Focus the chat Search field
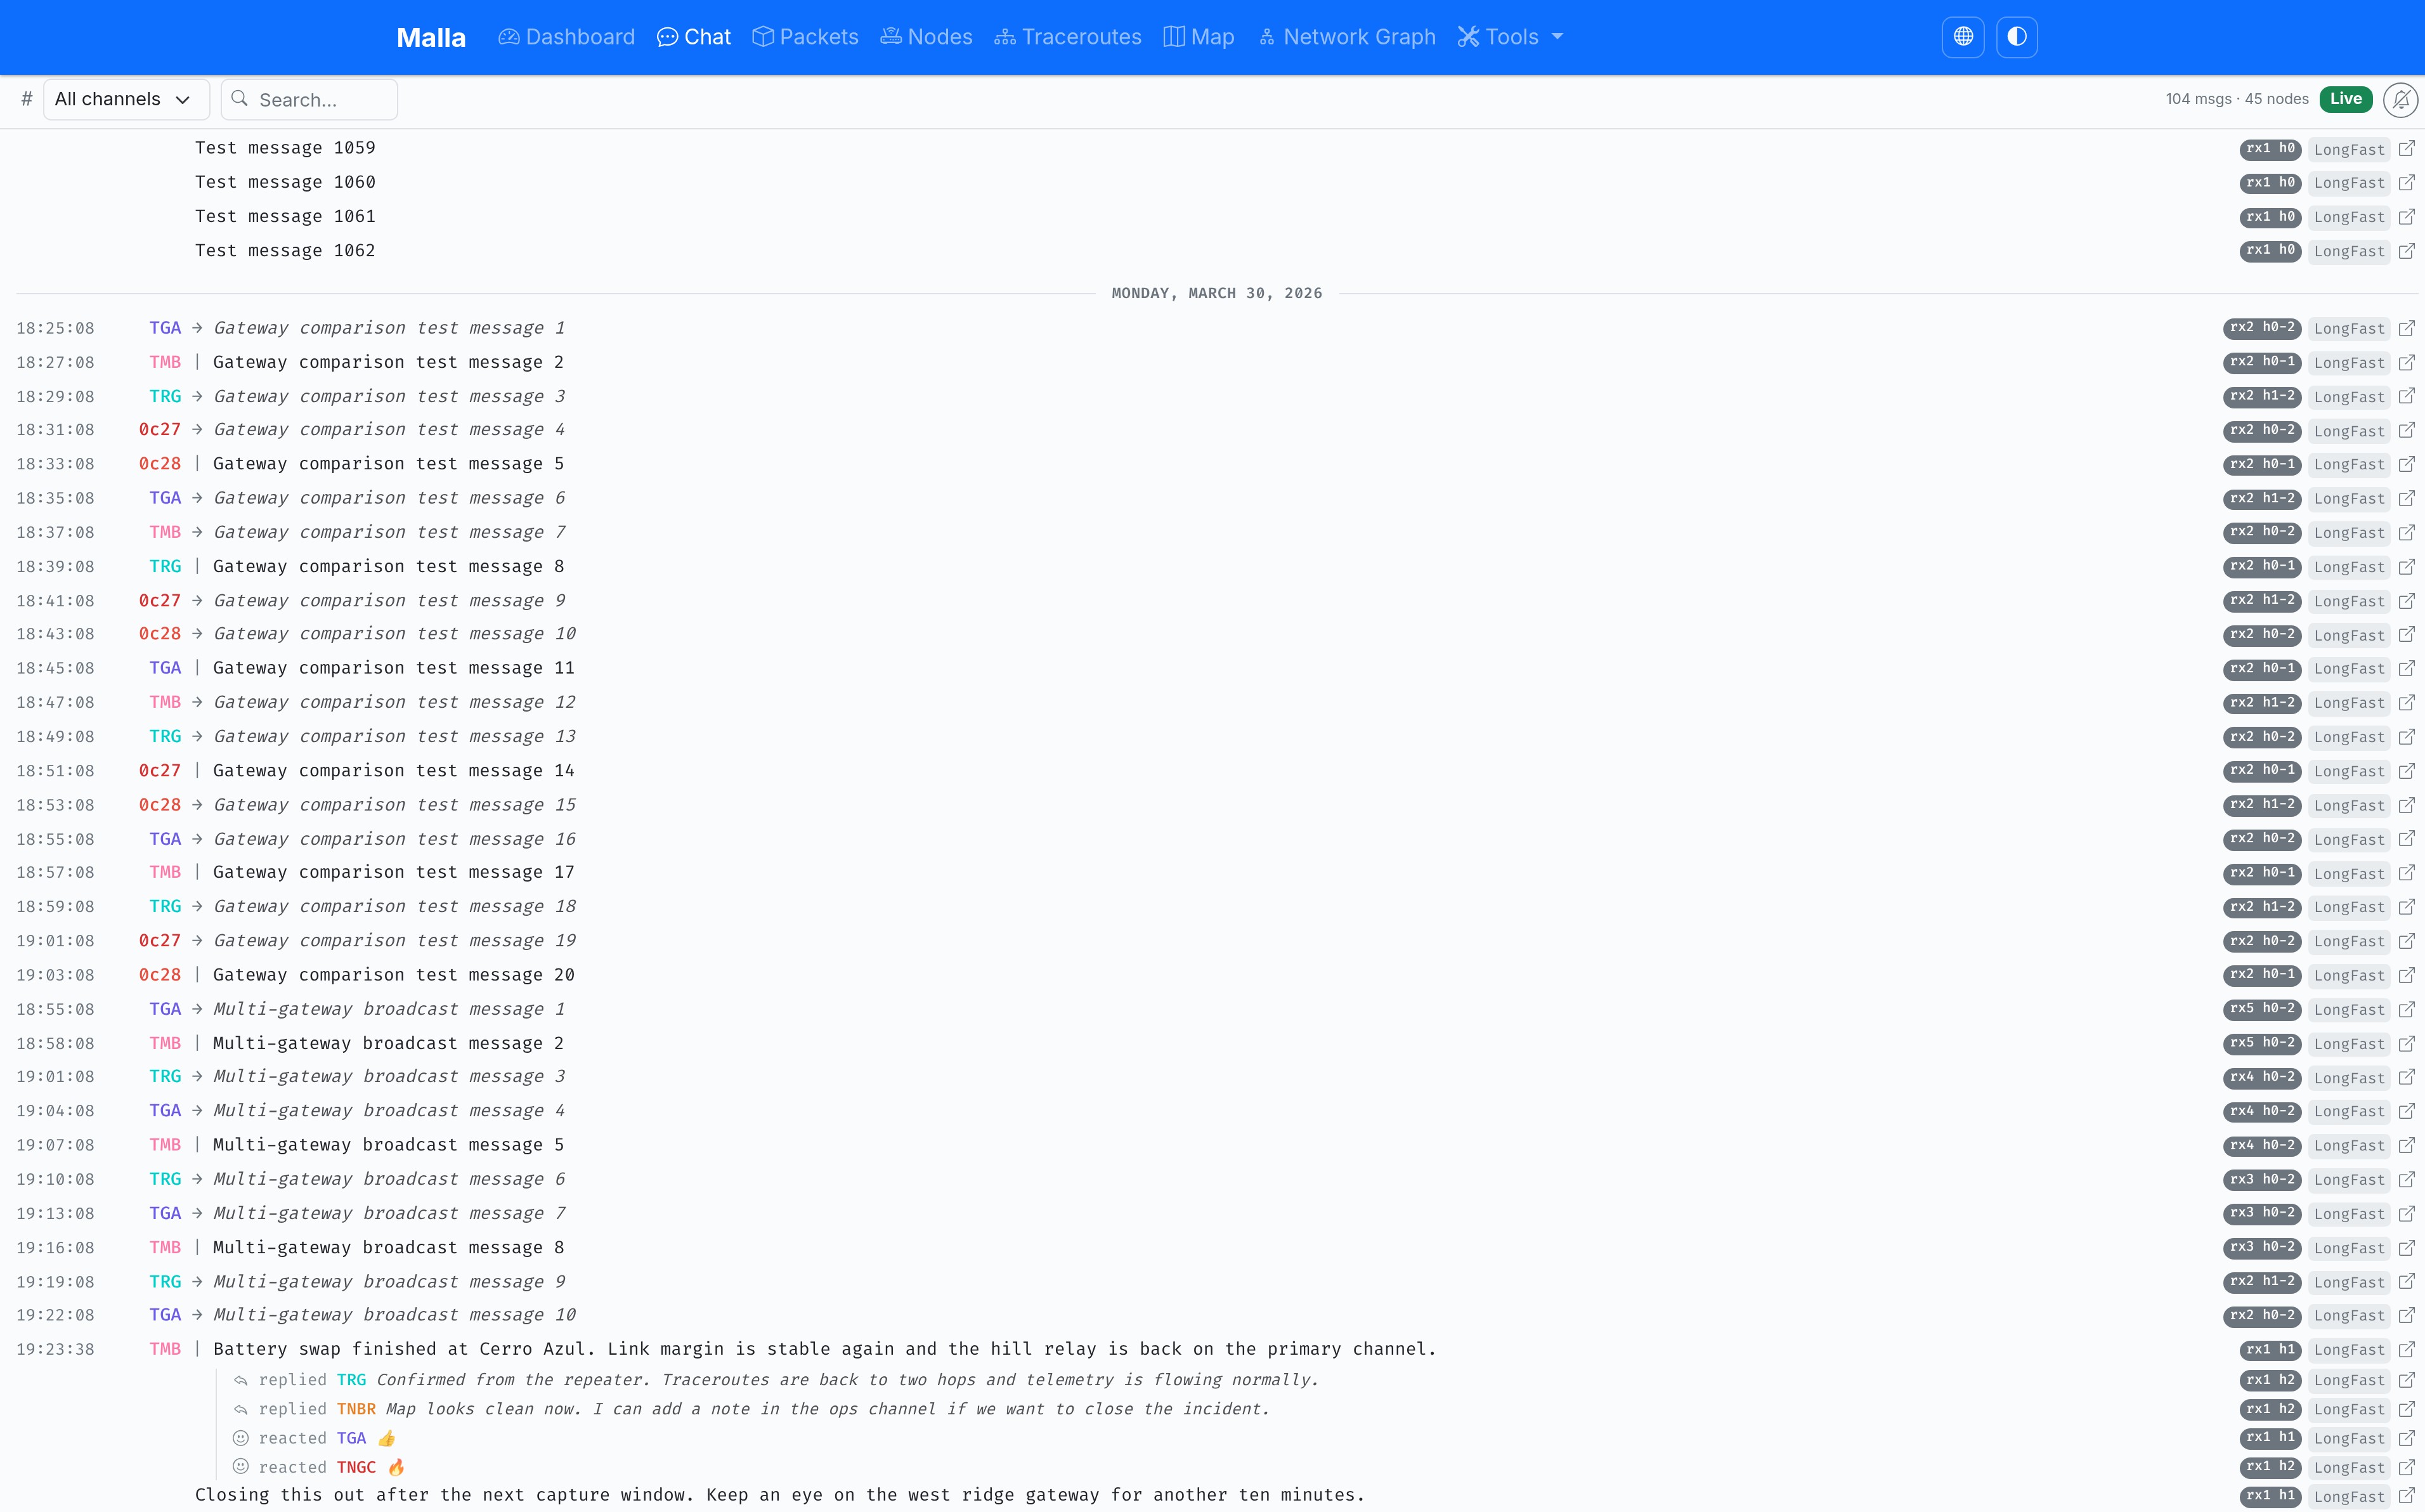This screenshot has height=1512, width=2425. click(x=309, y=99)
